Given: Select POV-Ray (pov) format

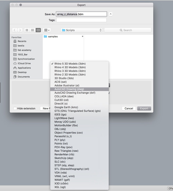Looking at the screenshot, I should (80, 147).
